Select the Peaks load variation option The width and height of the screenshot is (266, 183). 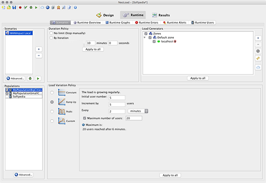[x=52, y=112]
